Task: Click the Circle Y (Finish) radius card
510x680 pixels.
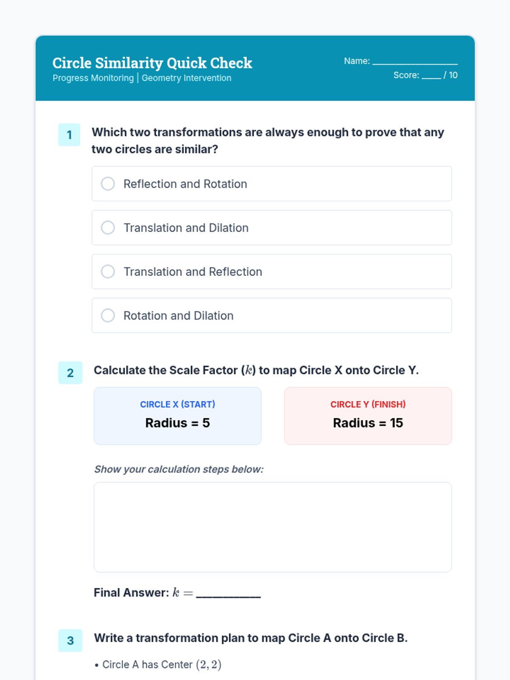Action: [368, 416]
